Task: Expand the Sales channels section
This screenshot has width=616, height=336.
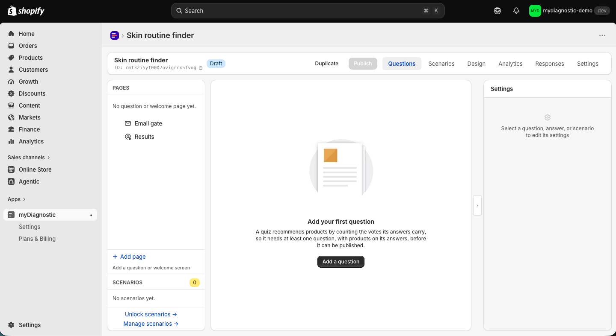Action: [x=29, y=158]
